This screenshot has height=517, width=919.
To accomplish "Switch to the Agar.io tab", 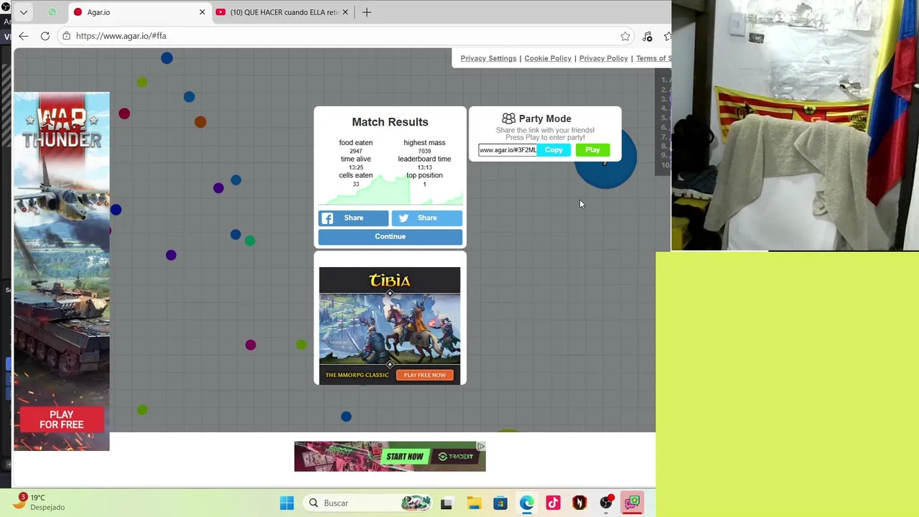I will tap(136, 12).
